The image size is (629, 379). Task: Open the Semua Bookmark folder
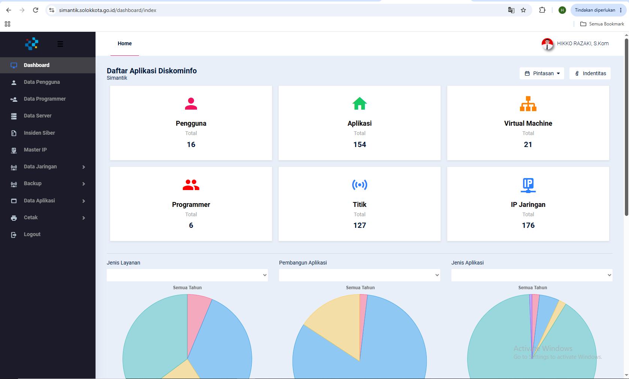pos(602,24)
